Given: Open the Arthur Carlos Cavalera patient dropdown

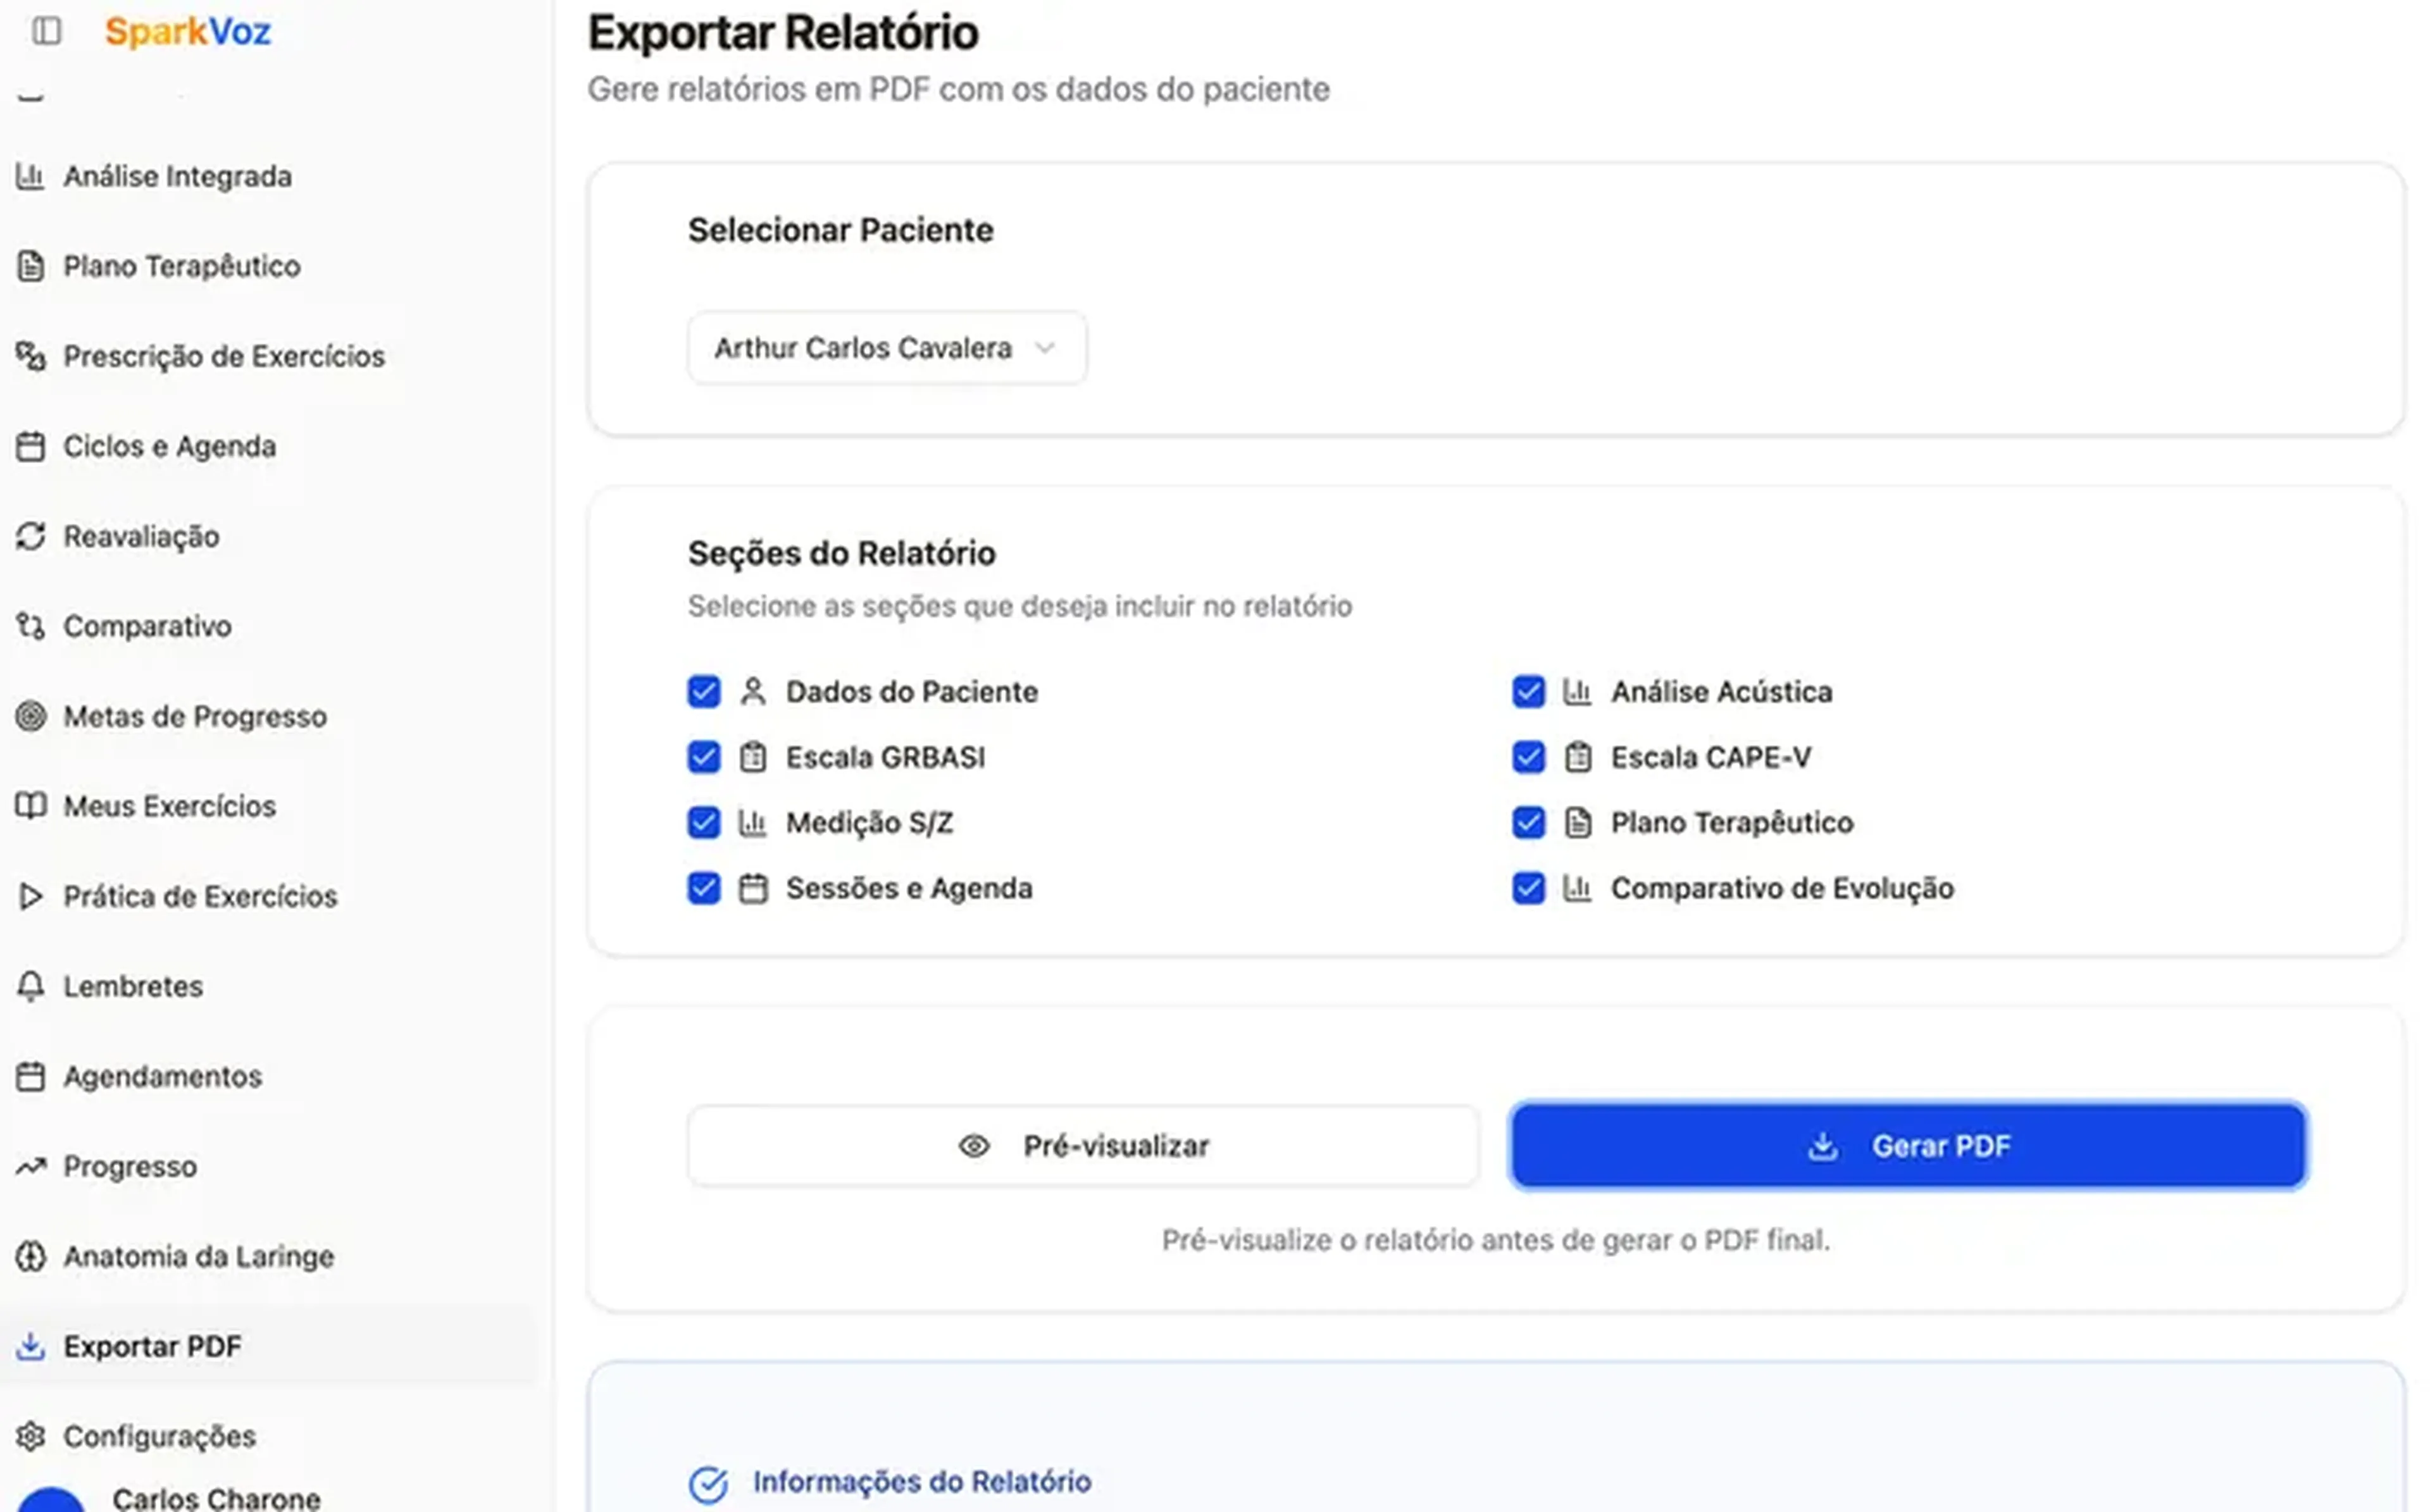Looking at the screenshot, I should click(886, 348).
